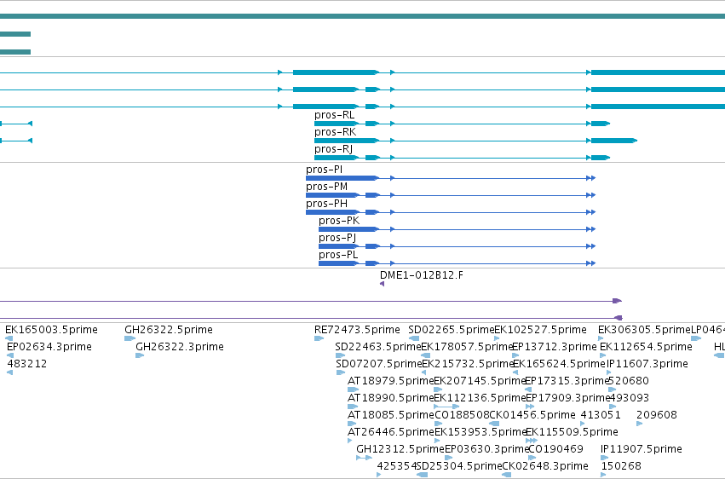Click the 425354 feature label

(x=397, y=466)
